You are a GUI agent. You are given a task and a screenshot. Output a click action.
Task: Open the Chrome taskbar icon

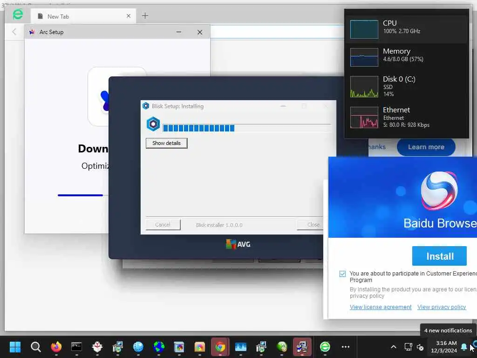coord(220,346)
